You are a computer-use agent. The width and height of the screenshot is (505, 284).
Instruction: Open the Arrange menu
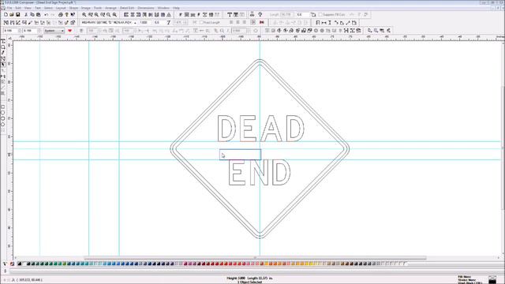[110, 8]
